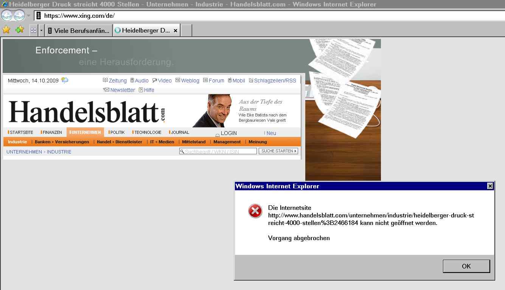Click the SUCHE STARTEN button
The image size is (505, 290).
point(278,151)
